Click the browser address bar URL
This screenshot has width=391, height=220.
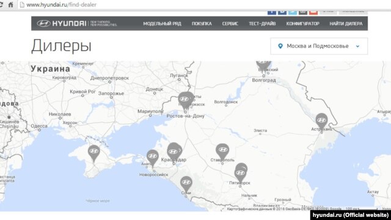click(x=61, y=5)
